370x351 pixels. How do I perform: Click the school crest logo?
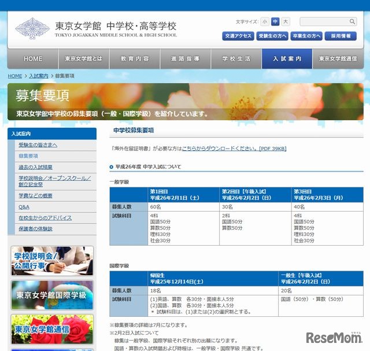coord(32,28)
